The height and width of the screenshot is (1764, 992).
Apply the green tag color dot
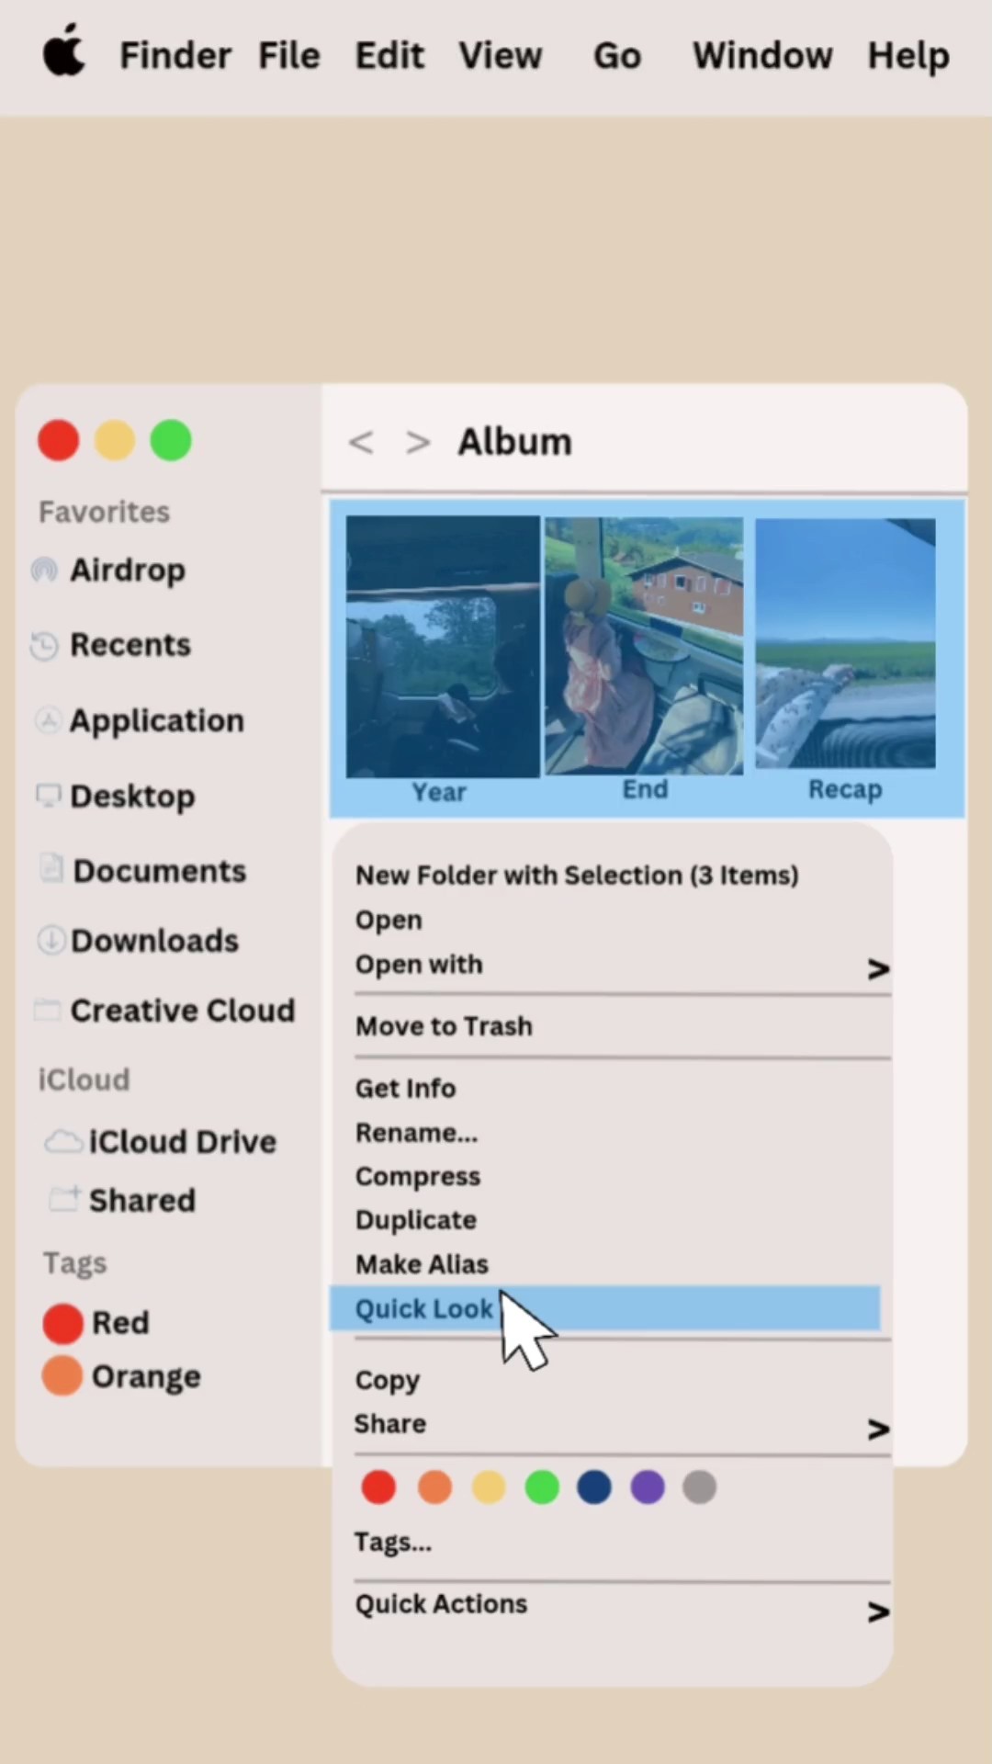click(542, 1487)
